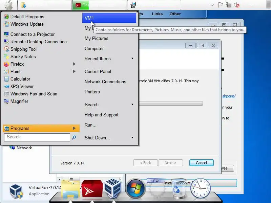Open Help and Support
This screenshot has width=271, height=203.
click(101, 115)
